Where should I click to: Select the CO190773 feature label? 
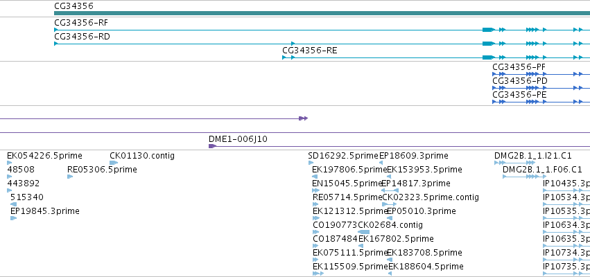(336, 225)
